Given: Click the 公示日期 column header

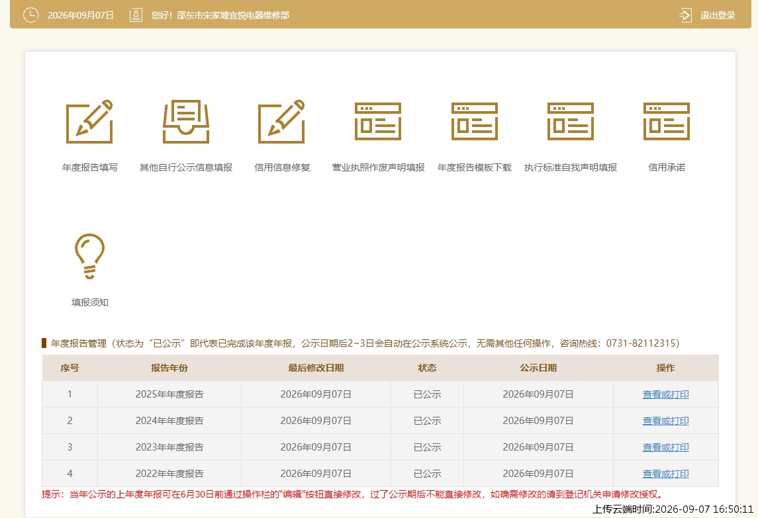Looking at the screenshot, I should pos(538,368).
